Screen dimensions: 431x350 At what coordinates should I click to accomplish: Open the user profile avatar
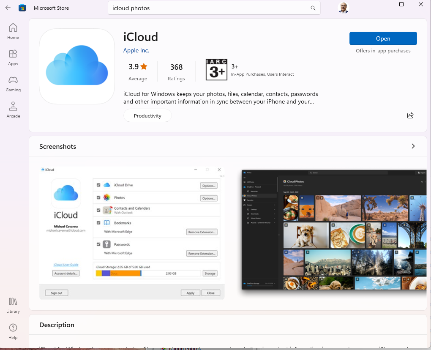[x=344, y=8]
